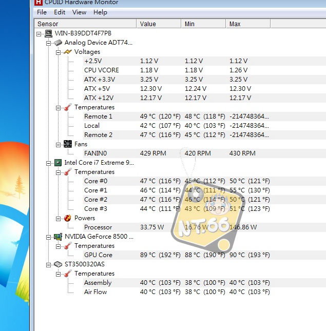This screenshot has height=331, width=326.
Task: Collapse Temperatures under Intel Core i7
Action: pos(59,172)
